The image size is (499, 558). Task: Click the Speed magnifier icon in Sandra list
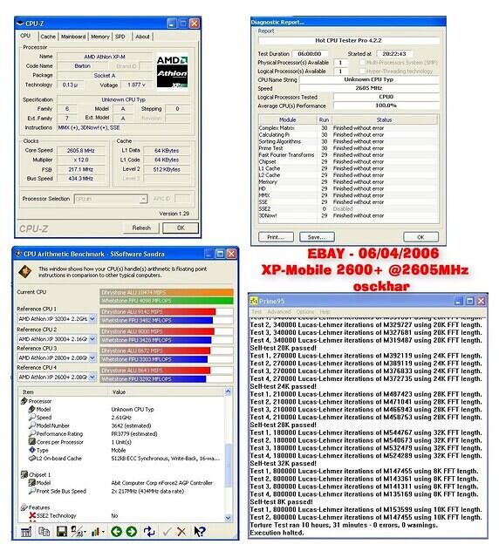click(31, 418)
